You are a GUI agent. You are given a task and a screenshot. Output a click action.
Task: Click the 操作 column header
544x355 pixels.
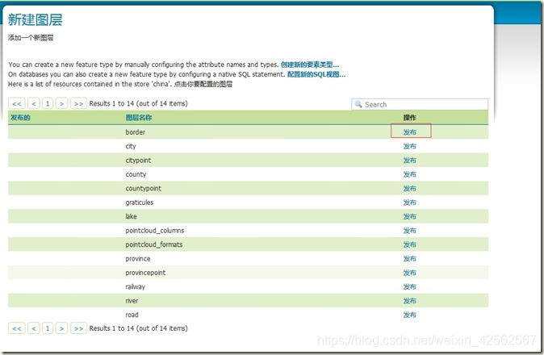(409, 118)
